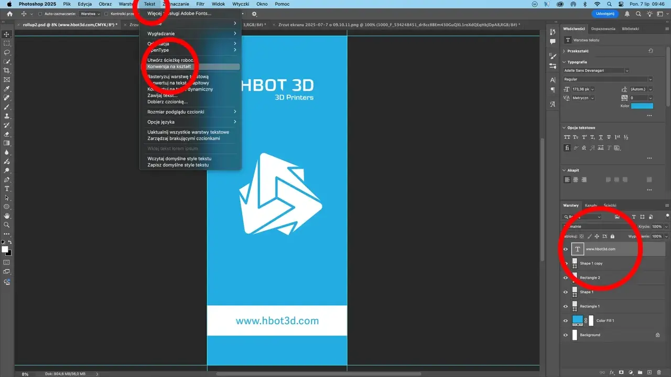
Task: Select the Gradient tool
Action: click(x=7, y=143)
